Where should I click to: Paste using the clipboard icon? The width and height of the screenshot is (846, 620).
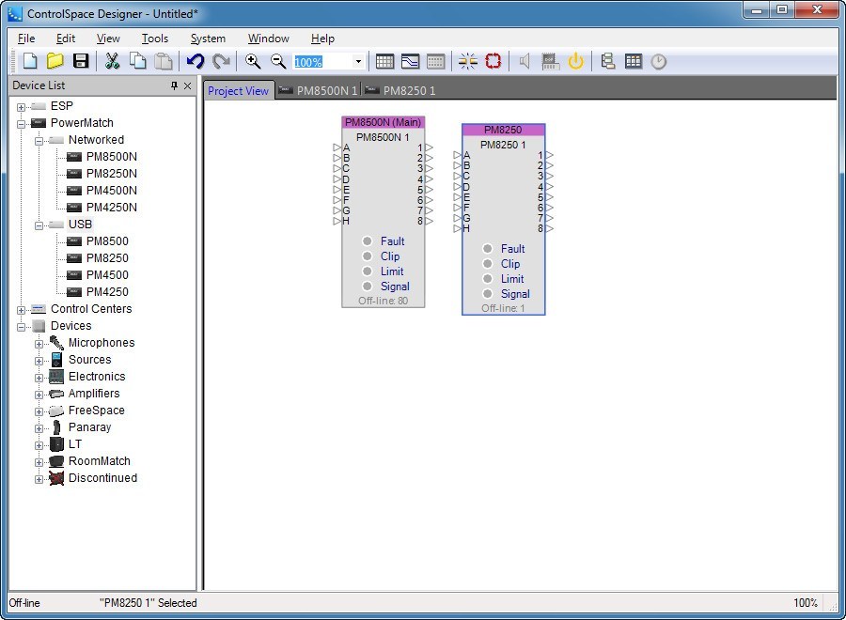coord(164,61)
